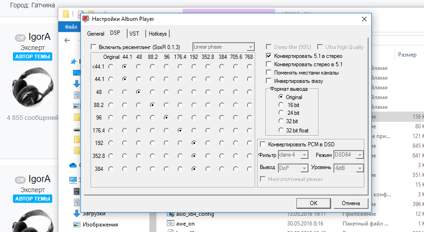This screenshot has height=232, width=424.
Task: Click the Загрузки download arrow icon
Action: click(77, 213)
